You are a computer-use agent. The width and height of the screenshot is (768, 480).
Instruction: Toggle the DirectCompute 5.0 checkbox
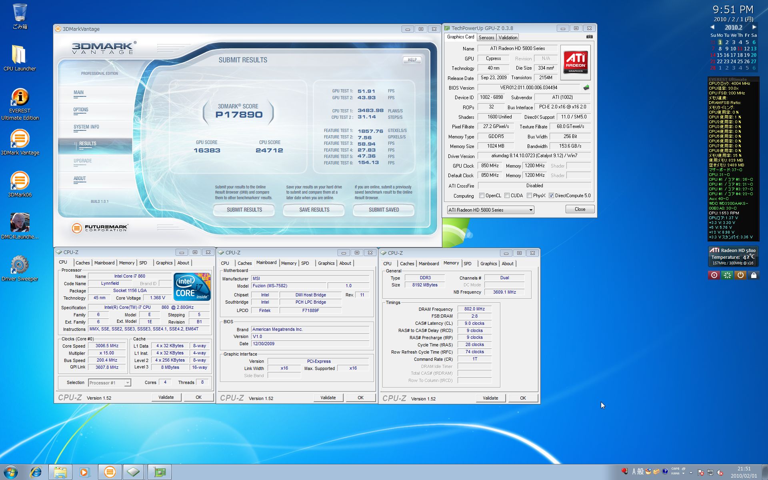(551, 196)
